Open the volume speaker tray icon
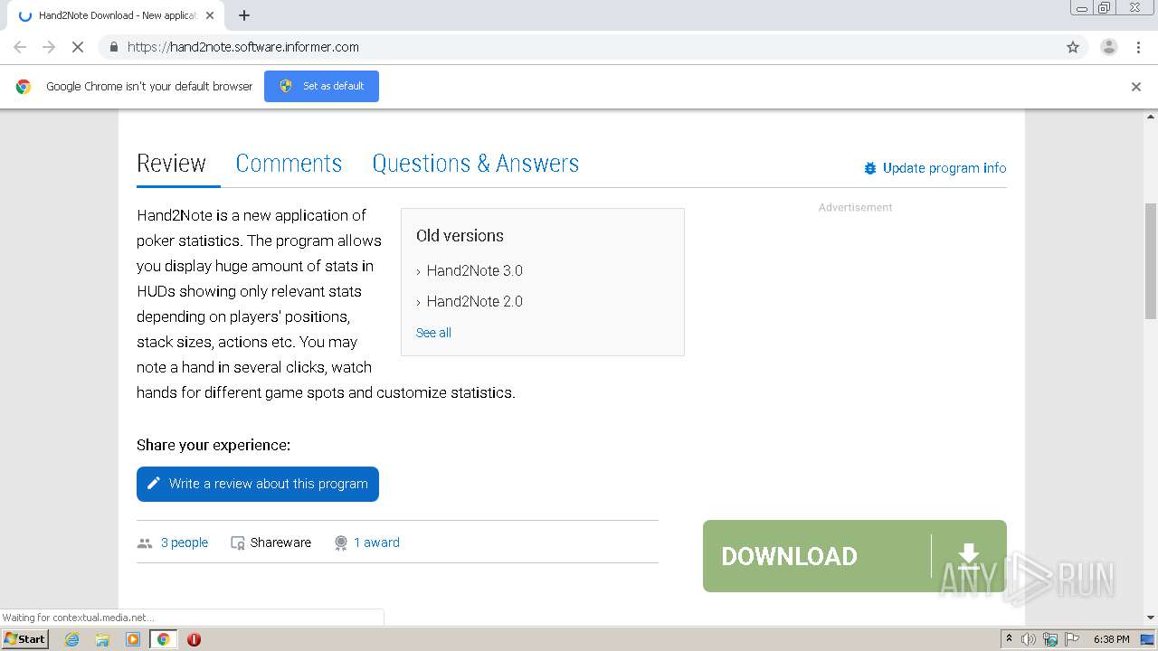This screenshot has width=1158, height=651. coord(1029,639)
